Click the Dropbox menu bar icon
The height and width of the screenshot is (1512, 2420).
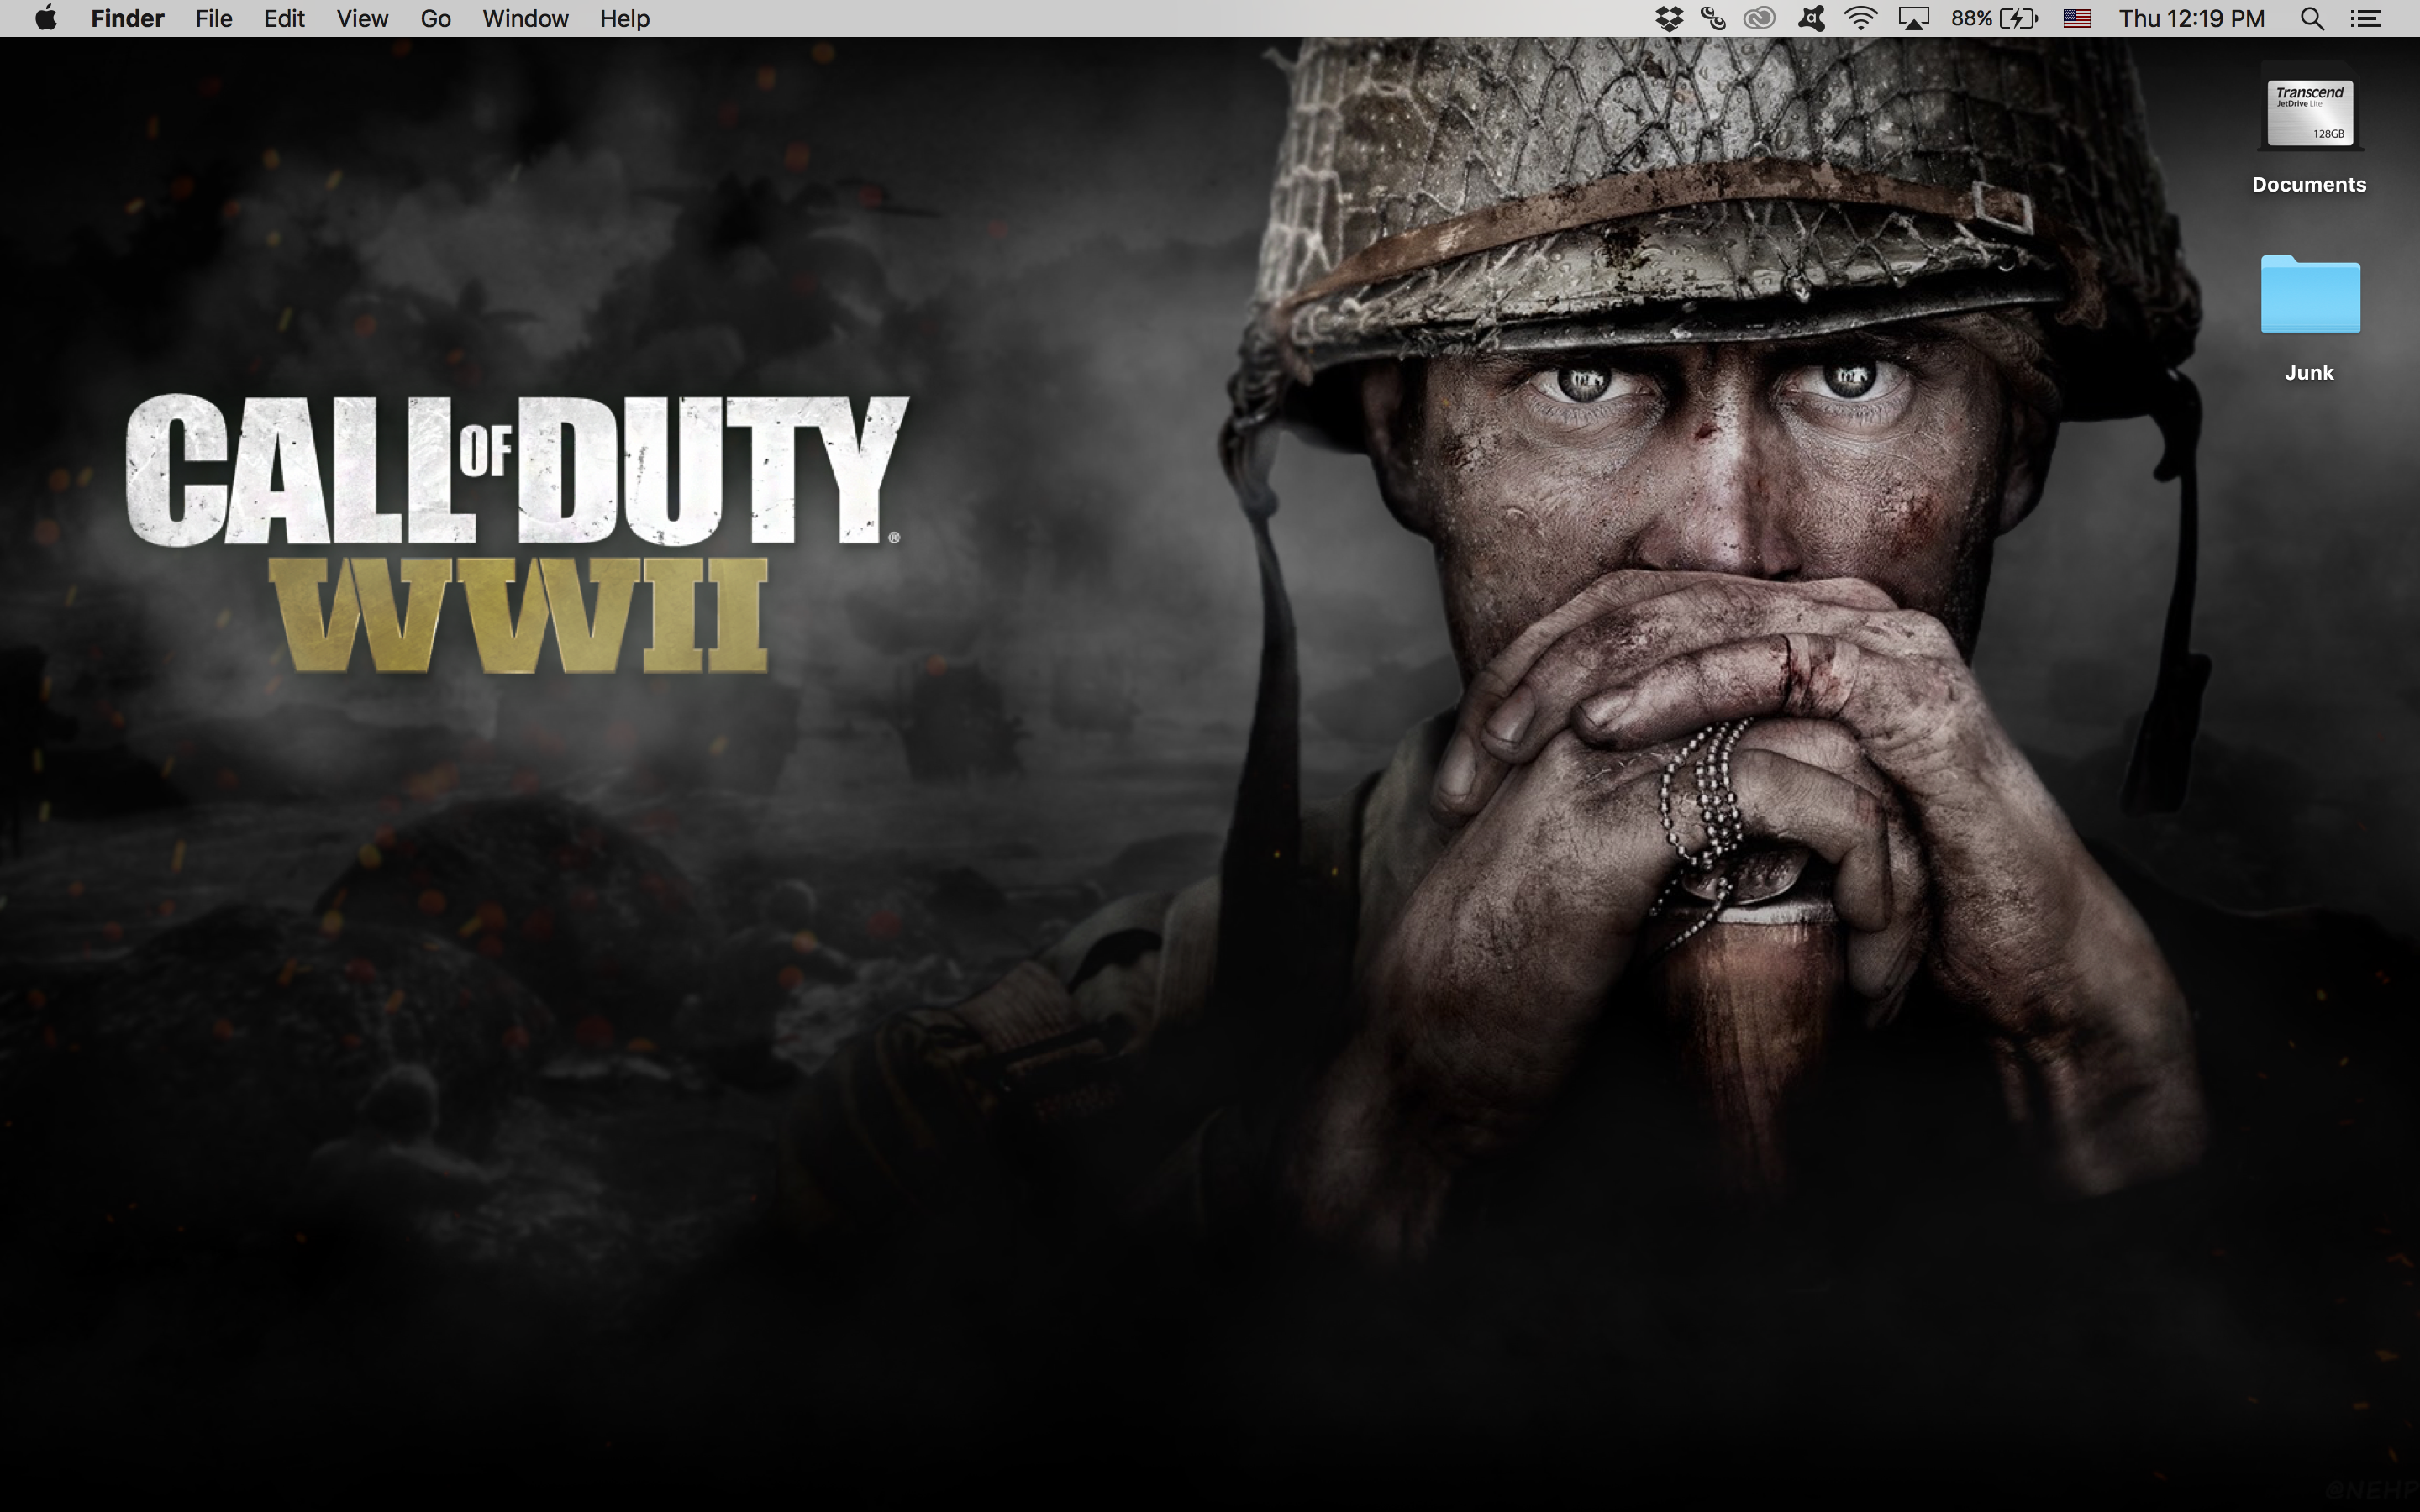1669,18
